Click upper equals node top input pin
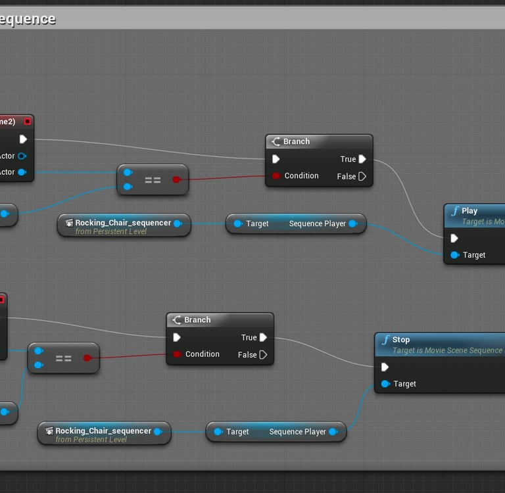The height and width of the screenshot is (493, 505). 128,172
